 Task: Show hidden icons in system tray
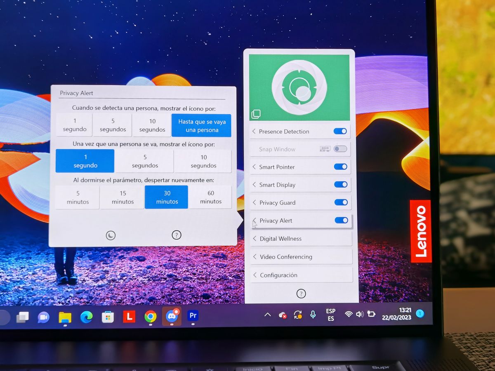[x=267, y=315]
